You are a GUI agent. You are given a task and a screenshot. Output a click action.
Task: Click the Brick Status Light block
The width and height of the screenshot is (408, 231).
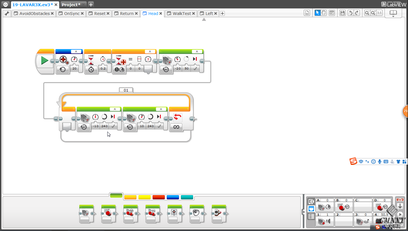coord(219,214)
